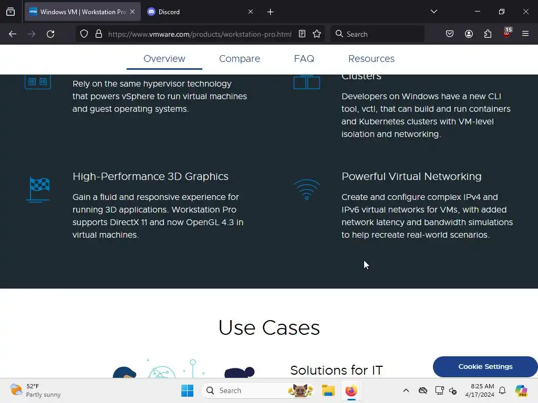This screenshot has width=538, height=403.
Task: Open a new tab
Action: 271,12
